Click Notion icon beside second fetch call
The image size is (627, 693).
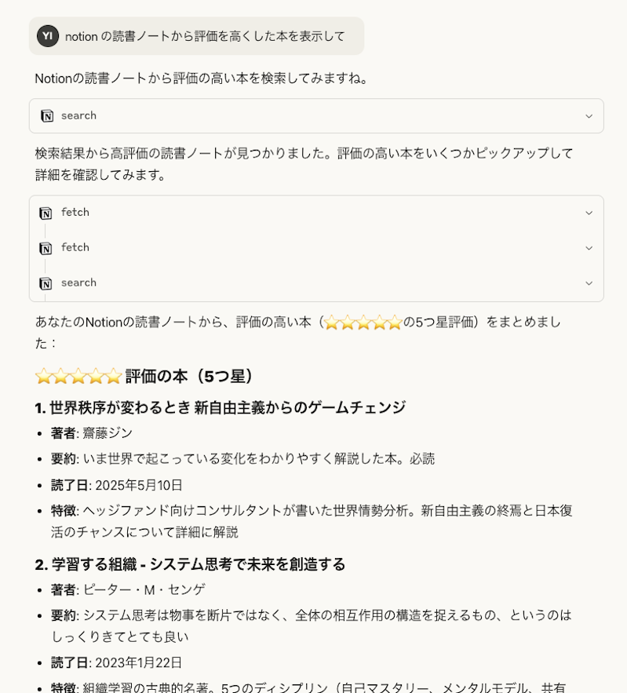click(x=46, y=248)
